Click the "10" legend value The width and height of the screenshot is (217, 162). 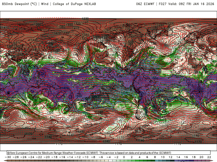[163, 157]
